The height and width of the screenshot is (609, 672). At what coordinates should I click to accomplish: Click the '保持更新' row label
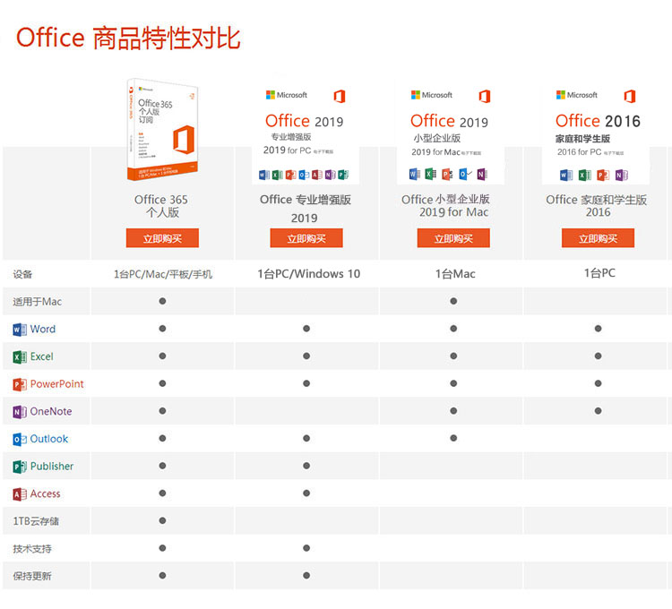pos(32,576)
